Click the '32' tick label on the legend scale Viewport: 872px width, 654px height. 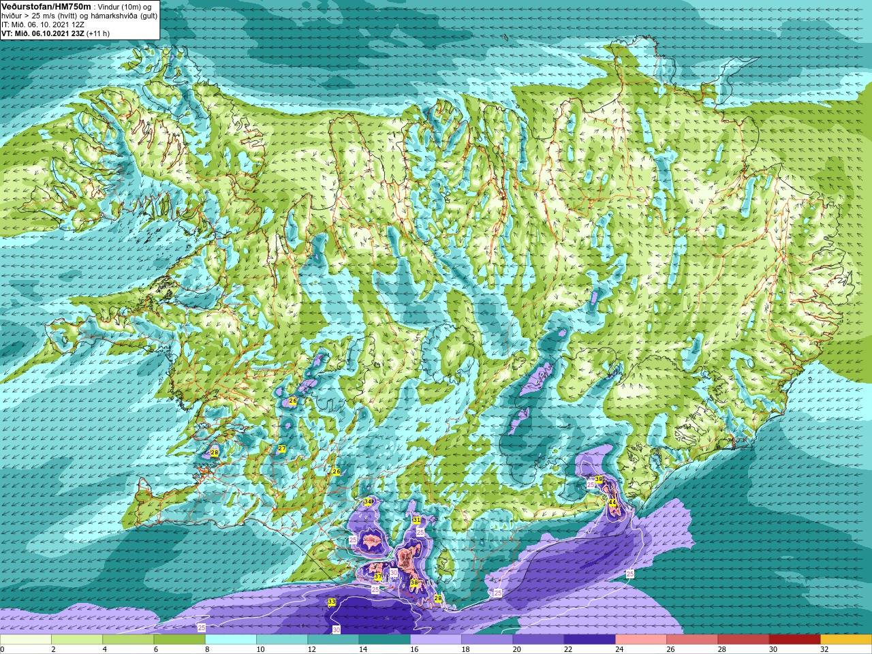[824, 649]
